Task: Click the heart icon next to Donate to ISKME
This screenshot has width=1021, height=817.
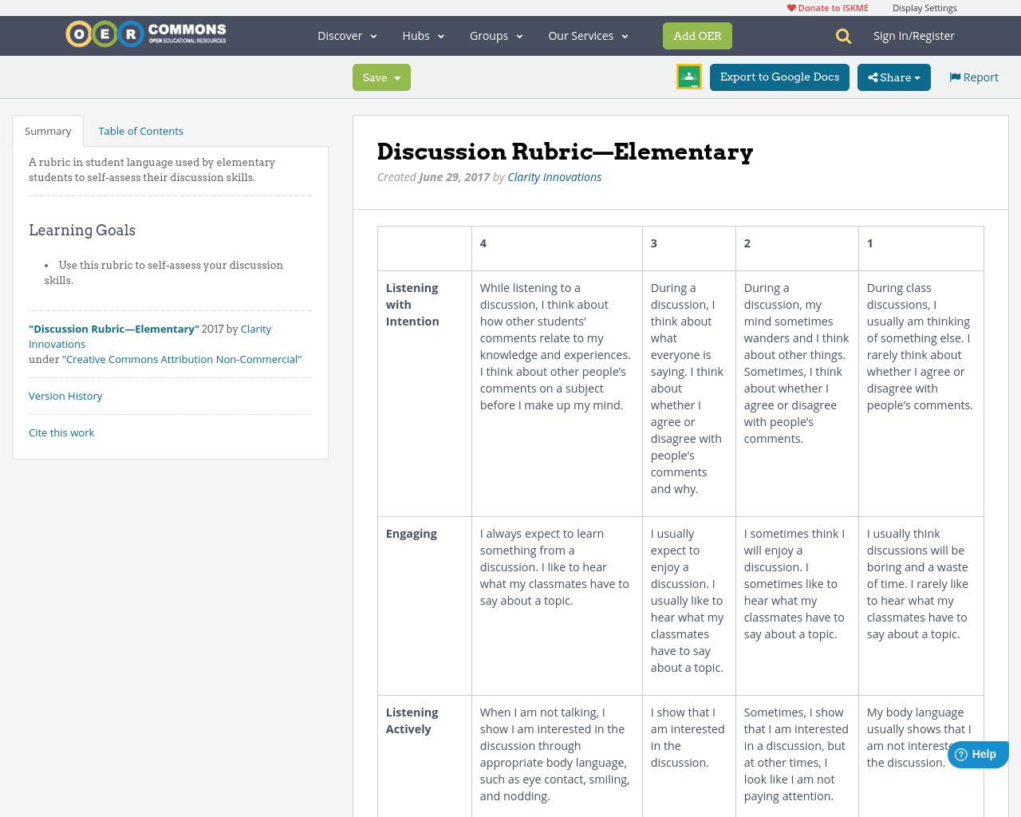Action: 790,6
